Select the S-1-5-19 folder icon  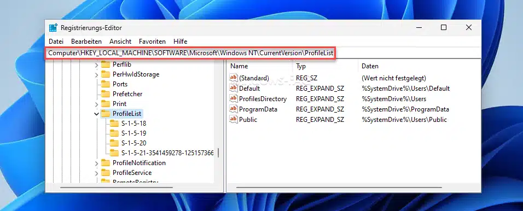click(x=114, y=133)
